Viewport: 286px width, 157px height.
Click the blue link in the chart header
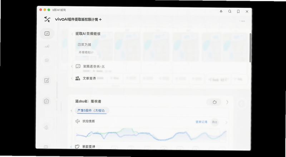click(201, 122)
